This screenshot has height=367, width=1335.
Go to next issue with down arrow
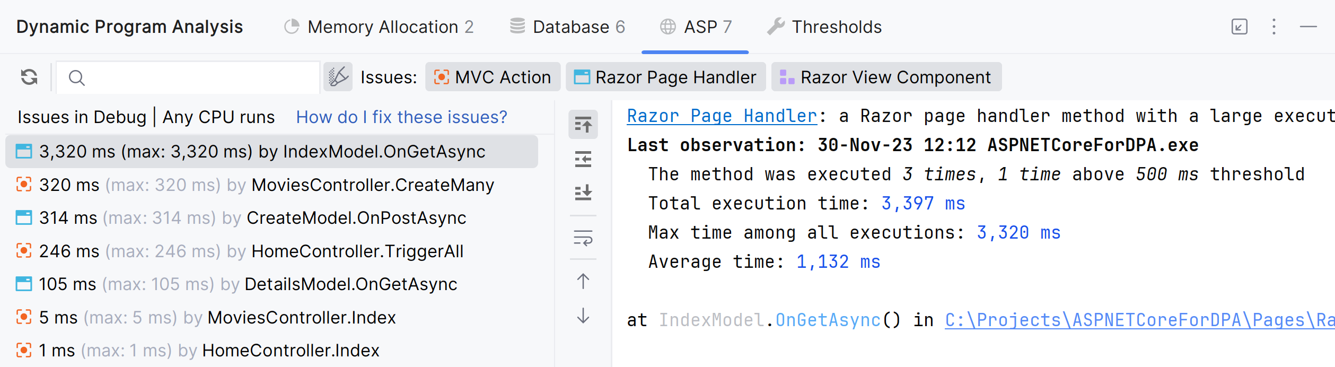click(x=583, y=316)
